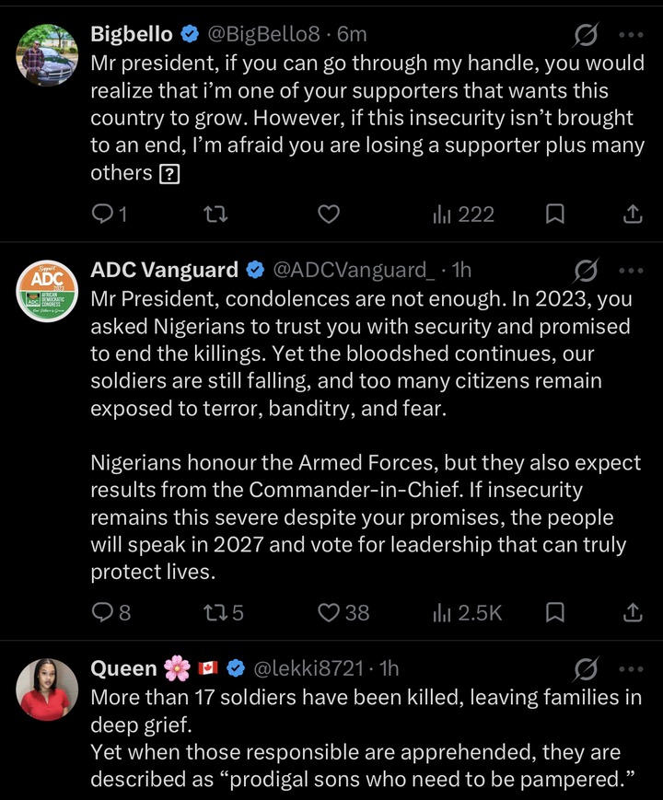Share Bigbello's tweet
The image size is (663, 800).
[633, 214]
